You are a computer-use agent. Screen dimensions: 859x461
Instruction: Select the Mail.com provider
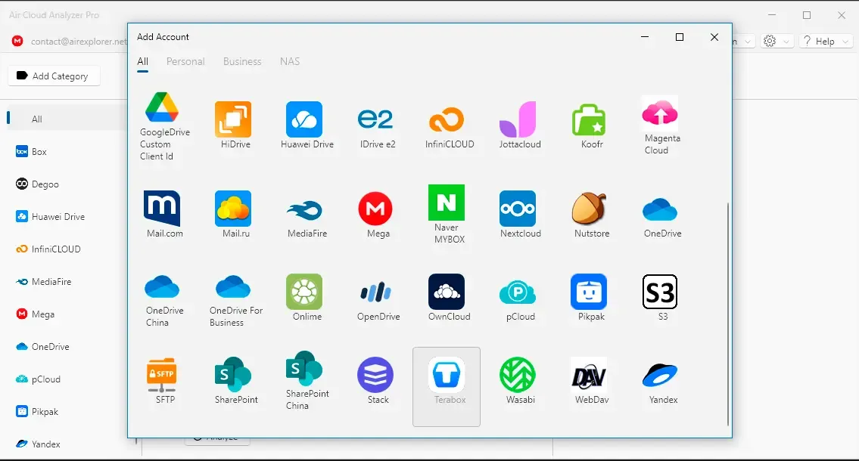pos(164,215)
